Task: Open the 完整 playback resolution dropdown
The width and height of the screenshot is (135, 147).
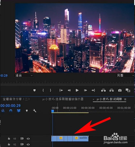Action: [x=125, y=75]
